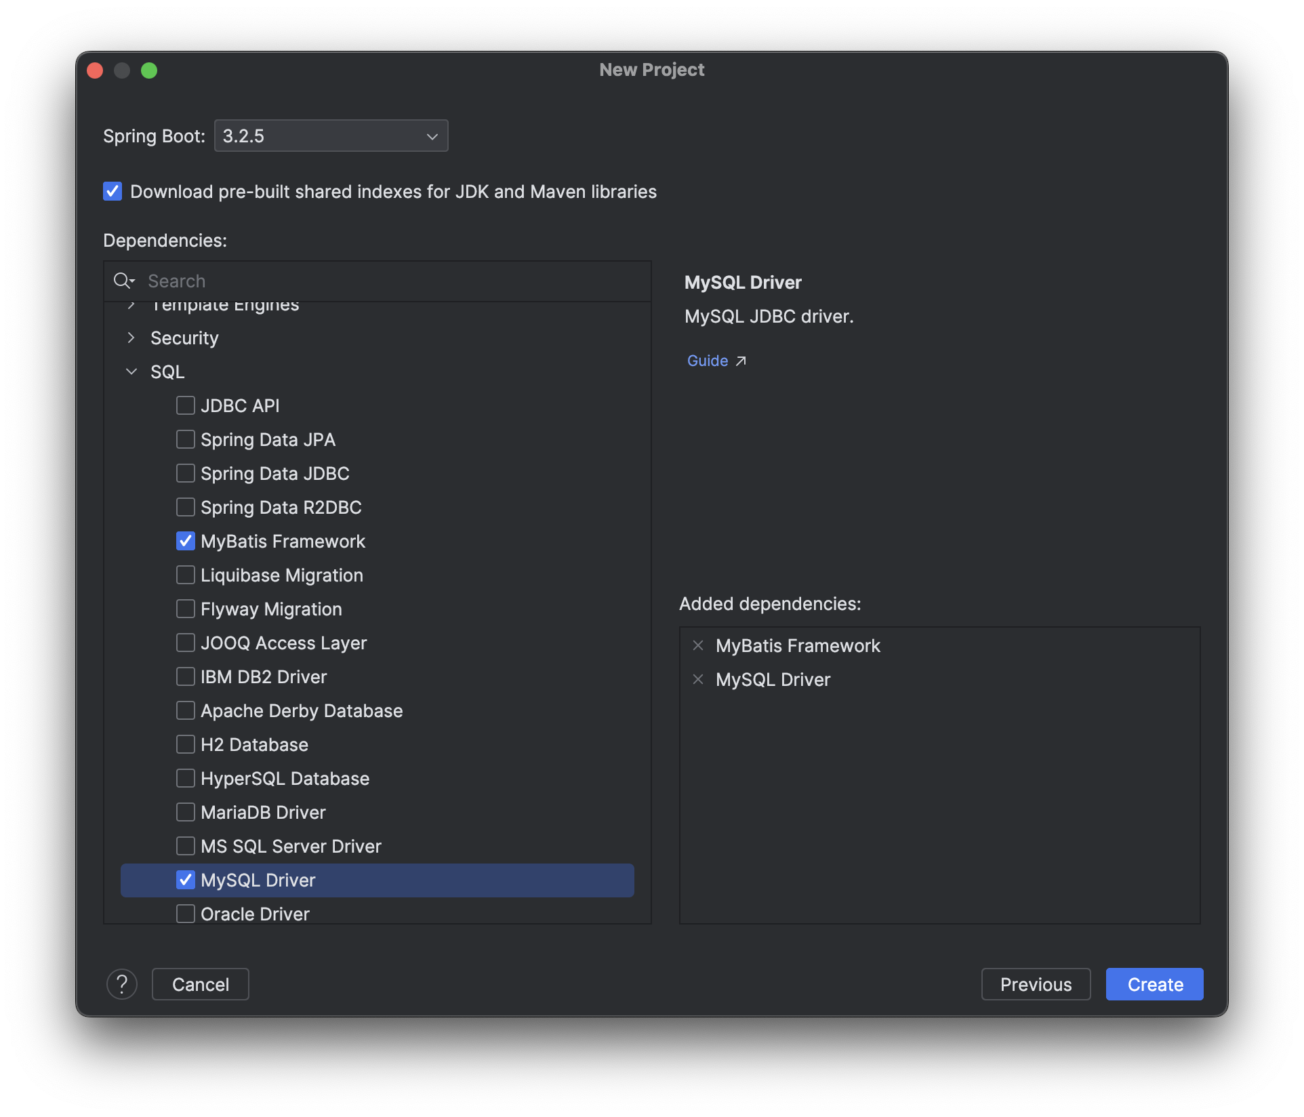This screenshot has height=1117, width=1304.
Task: Click the red close window button
Action: (96, 70)
